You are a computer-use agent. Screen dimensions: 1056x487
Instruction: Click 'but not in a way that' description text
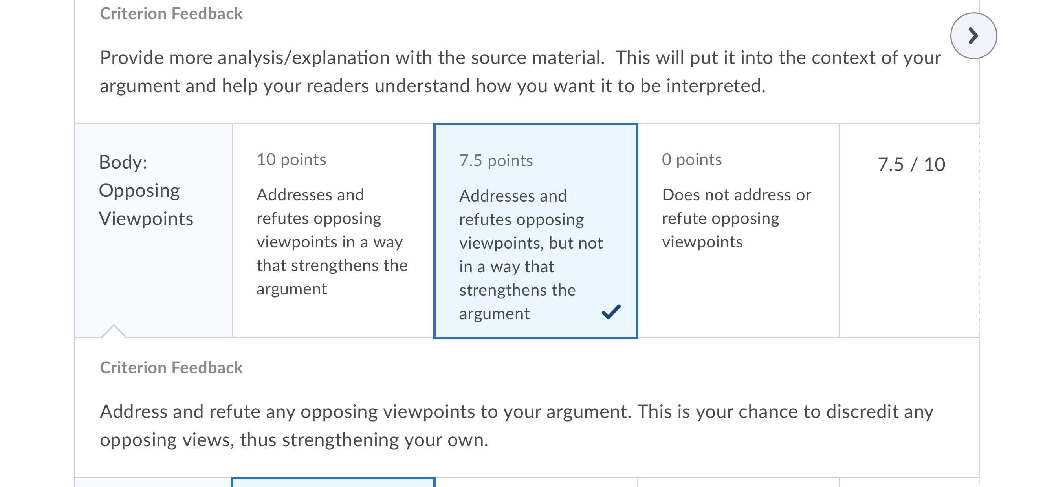531,254
